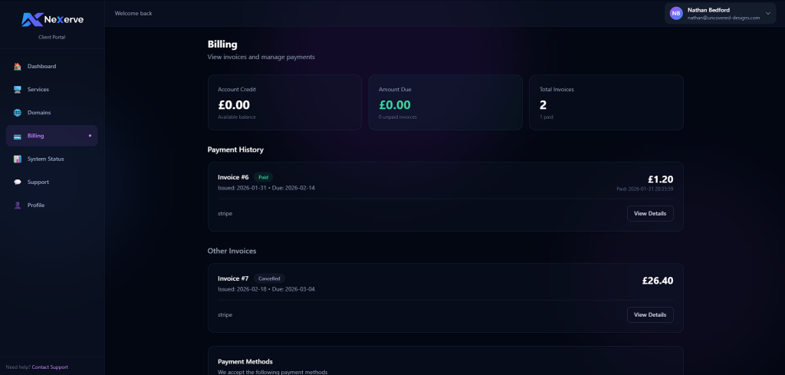Click the NB user avatar
This screenshot has height=375, width=785.
tap(676, 13)
